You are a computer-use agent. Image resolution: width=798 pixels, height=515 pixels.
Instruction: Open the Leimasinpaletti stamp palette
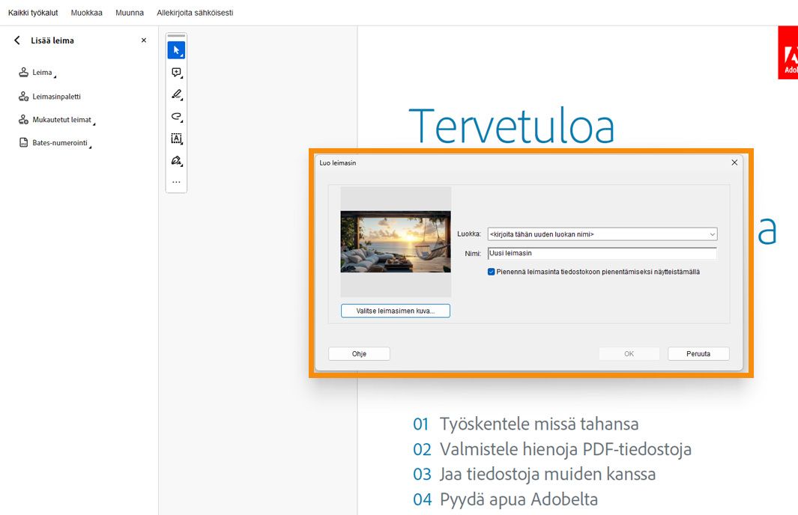point(55,96)
